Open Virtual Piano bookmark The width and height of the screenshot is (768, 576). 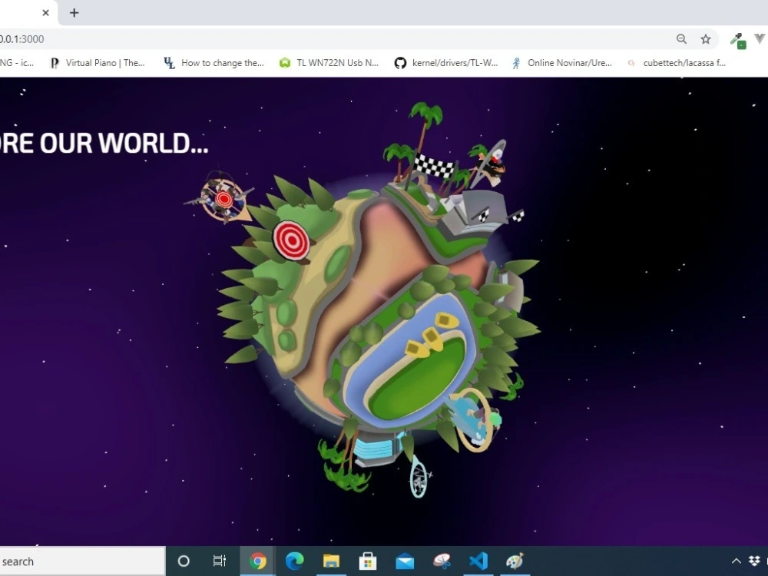click(x=98, y=63)
